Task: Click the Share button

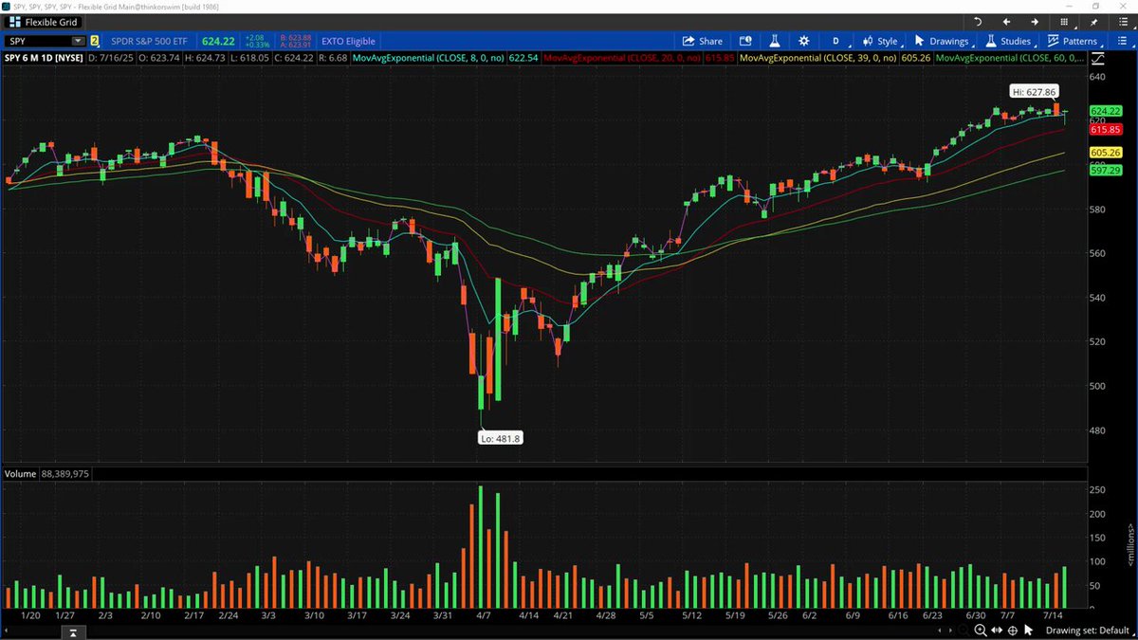Action: tap(703, 41)
